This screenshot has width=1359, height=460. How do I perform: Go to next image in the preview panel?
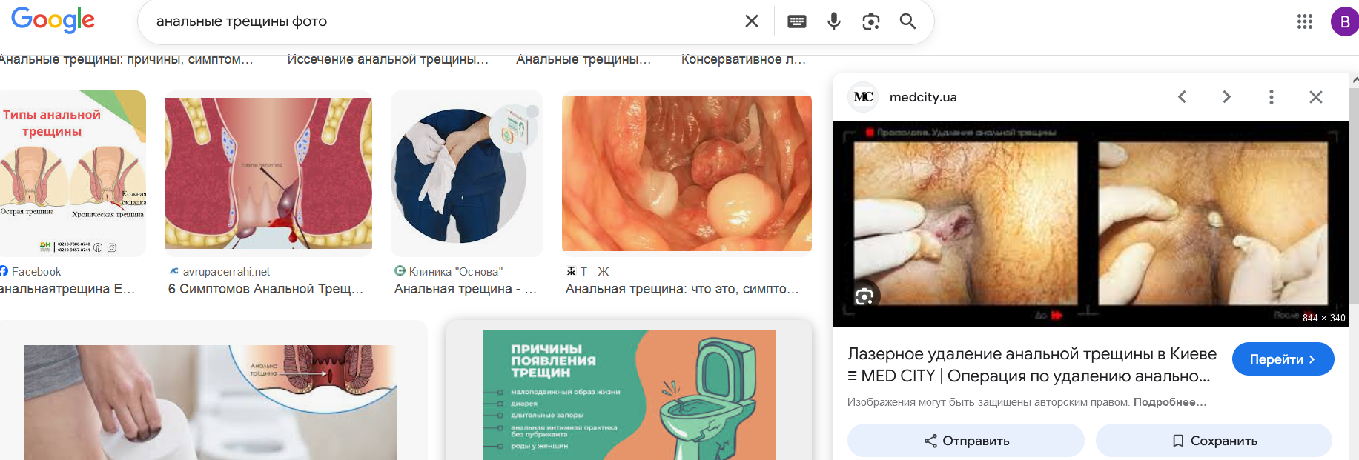coord(1227,97)
